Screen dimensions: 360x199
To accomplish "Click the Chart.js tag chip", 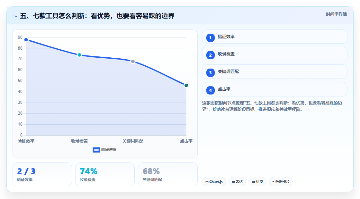I will [x=214, y=182].
